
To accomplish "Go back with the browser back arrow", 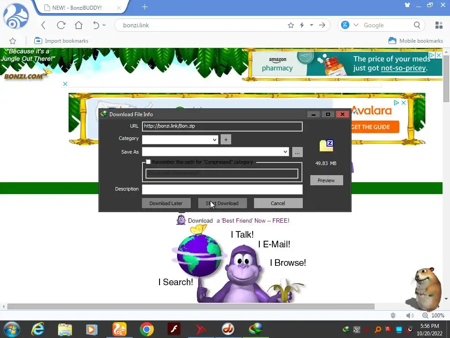I will pyautogui.click(x=44, y=25).
